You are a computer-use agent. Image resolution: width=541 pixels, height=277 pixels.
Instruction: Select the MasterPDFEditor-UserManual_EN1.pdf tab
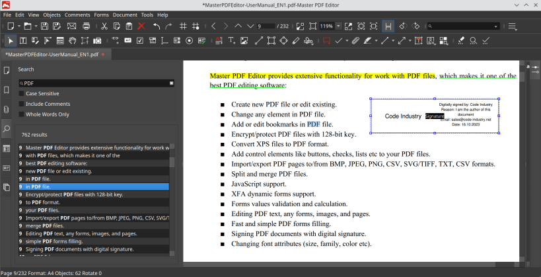[52, 54]
